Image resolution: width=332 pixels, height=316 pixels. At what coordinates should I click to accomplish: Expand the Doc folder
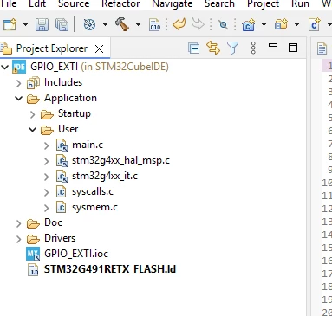(19, 223)
